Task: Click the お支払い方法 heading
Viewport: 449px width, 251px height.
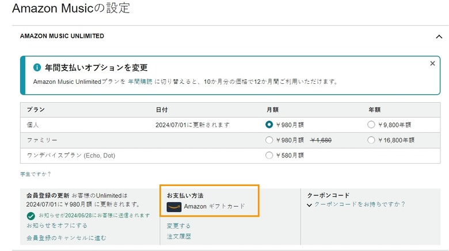Action: pos(185,195)
